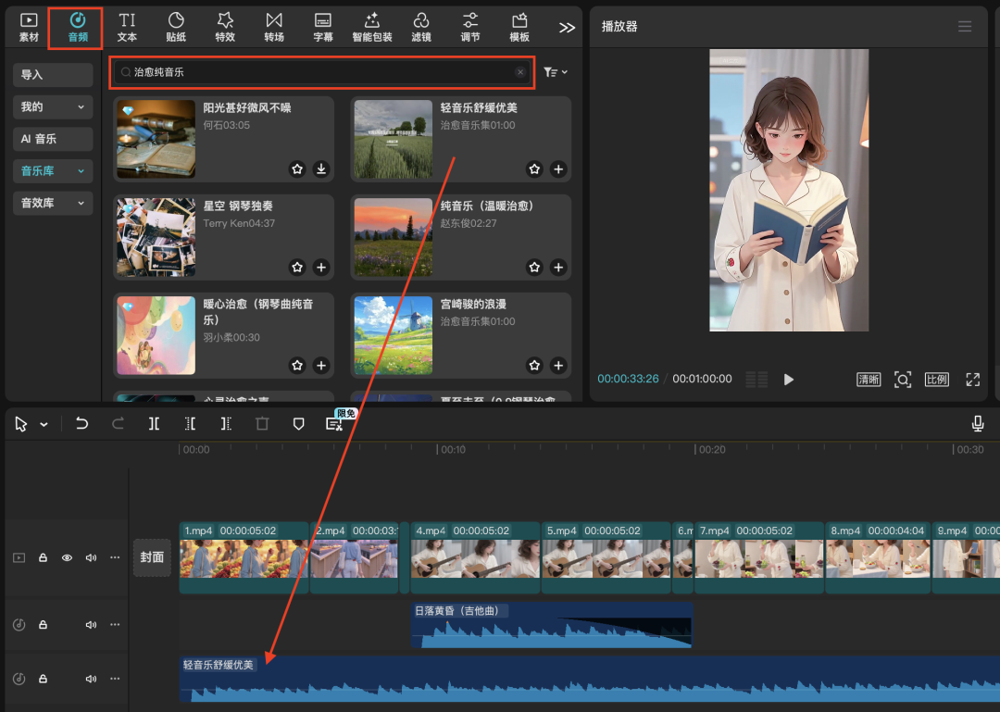Screen dimensions: 1000x712
Task: Open the 我的 sidebar tab
Action: 52,106
